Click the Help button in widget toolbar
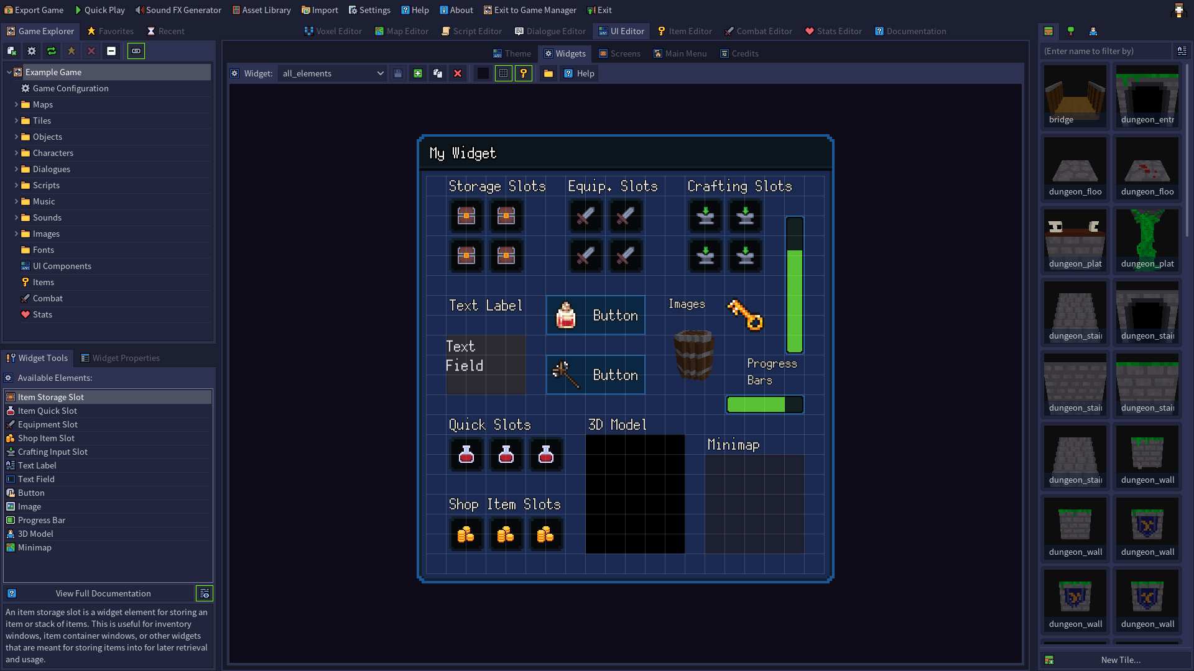This screenshot has width=1194, height=671. (x=579, y=73)
